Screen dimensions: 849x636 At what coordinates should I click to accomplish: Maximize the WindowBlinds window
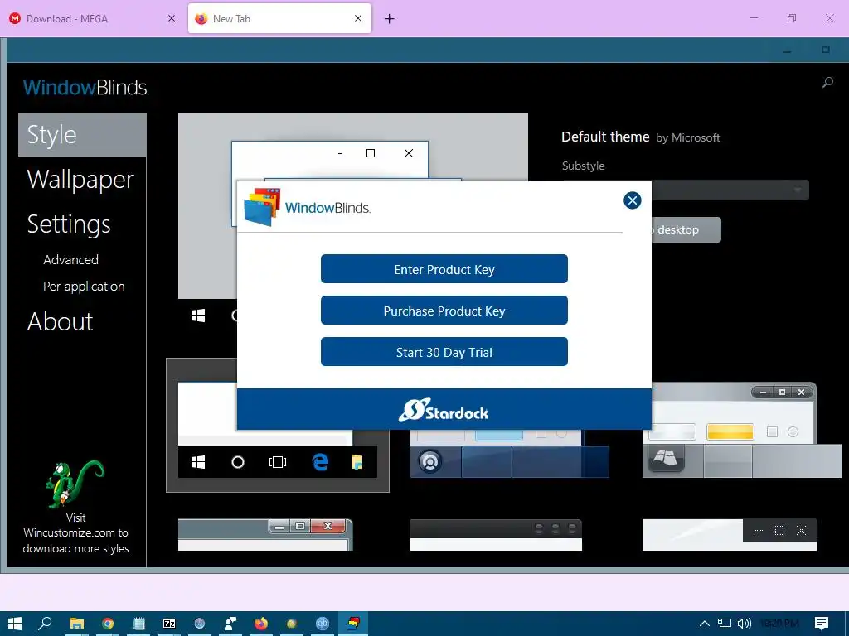click(826, 50)
